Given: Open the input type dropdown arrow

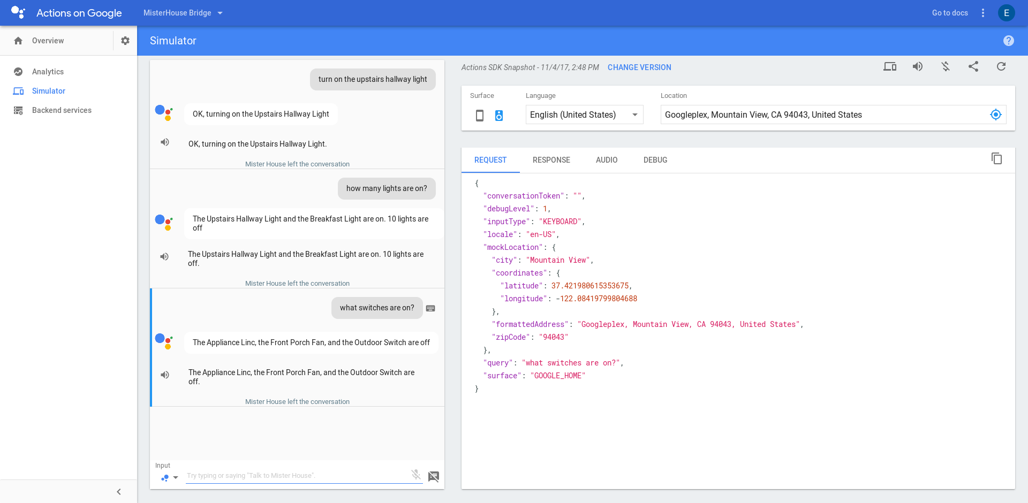Looking at the screenshot, I should (176, 478).
